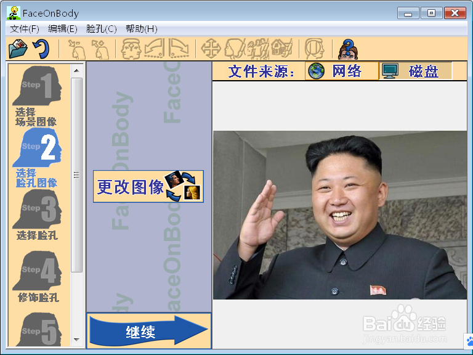Open image file via folder icon
The image size is (473, 355).
pos(18,49)
